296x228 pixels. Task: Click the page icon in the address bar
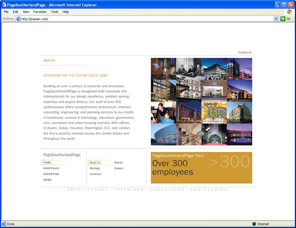[x=18, y=19]
